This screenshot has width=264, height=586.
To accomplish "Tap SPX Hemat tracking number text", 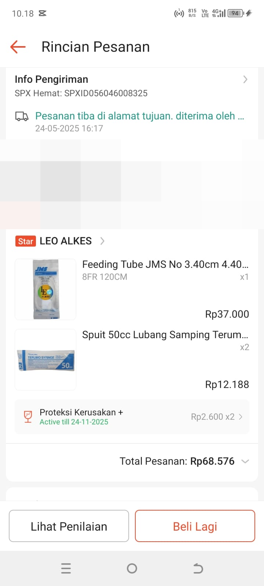I will pyautogui.click(x=81, y=93).
